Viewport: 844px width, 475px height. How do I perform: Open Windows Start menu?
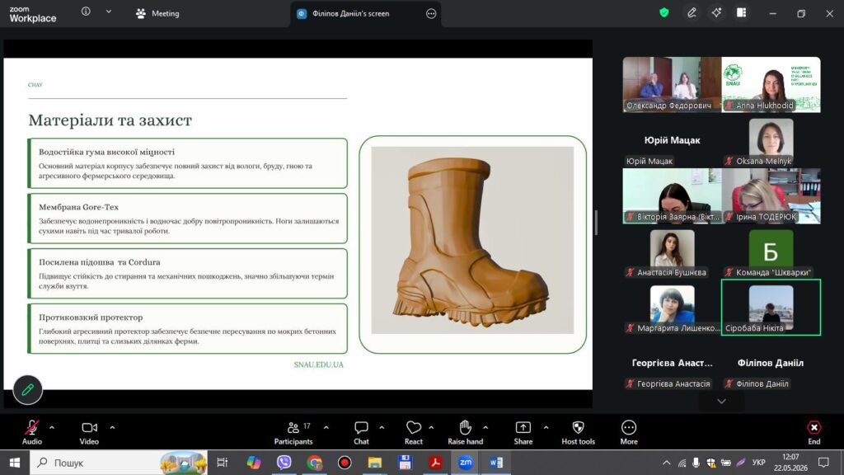(15, 462)
